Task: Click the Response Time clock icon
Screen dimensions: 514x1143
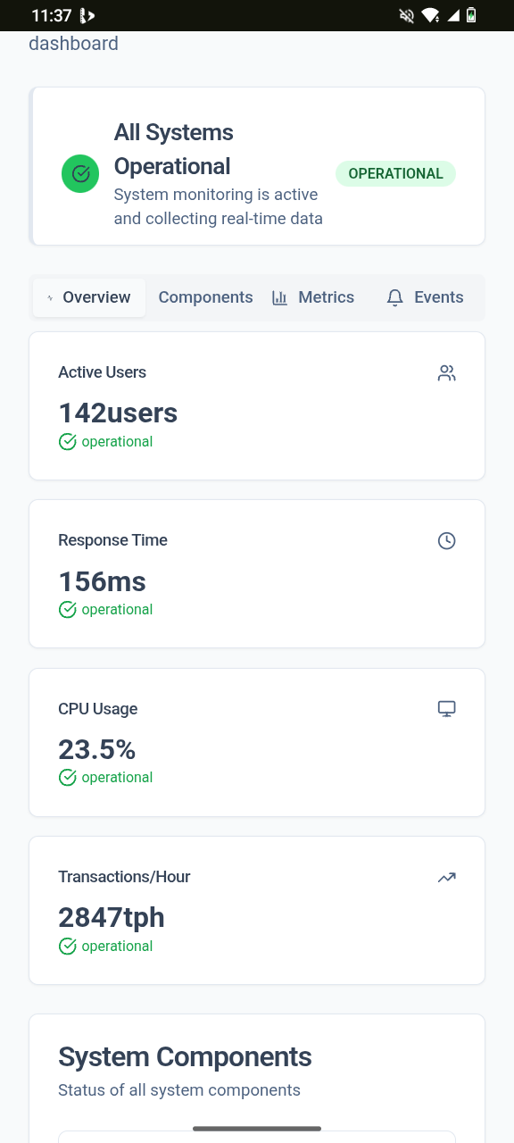Action: [x=447, y=540]
